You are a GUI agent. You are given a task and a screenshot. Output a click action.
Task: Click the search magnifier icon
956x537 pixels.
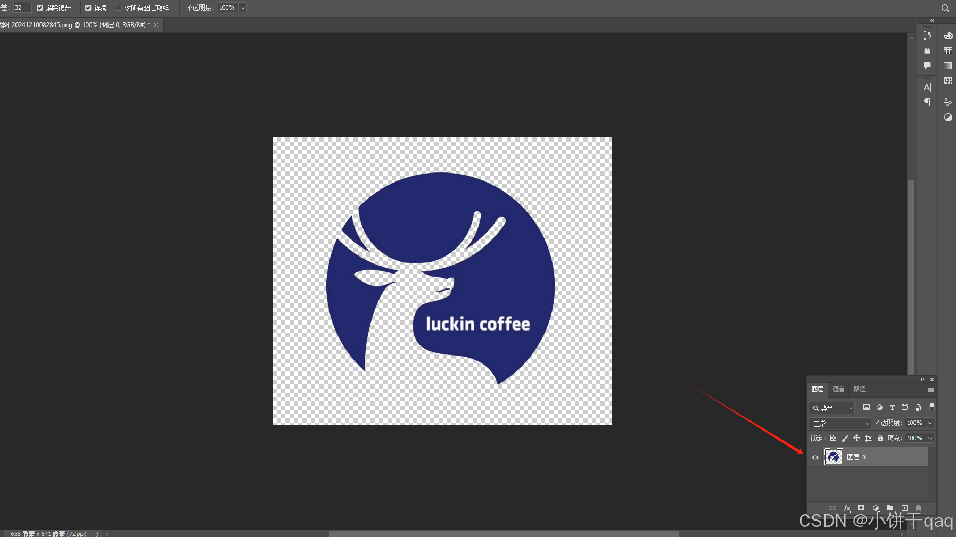pos(945,8)
